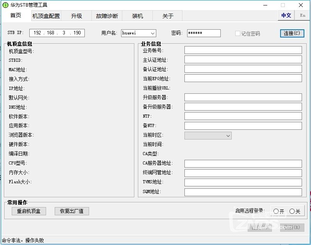Click the 当前播放URL label

157,88
